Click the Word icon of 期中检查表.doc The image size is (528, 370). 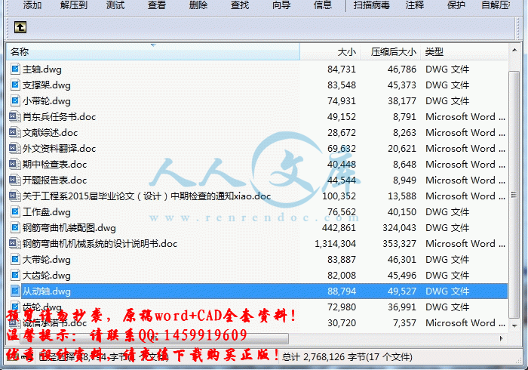[x=14, y=164]
